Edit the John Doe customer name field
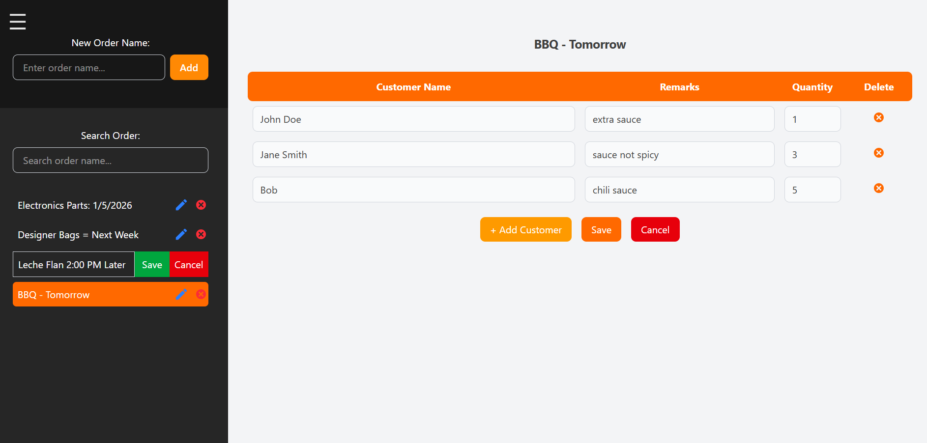Image resolution: width=927 pixels, height=443 pixels. (414, 119)
